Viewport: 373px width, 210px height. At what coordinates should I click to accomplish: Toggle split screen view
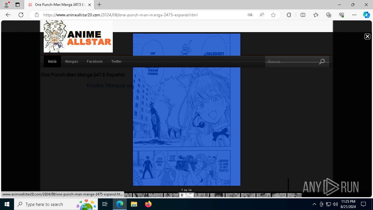[303, 15]
